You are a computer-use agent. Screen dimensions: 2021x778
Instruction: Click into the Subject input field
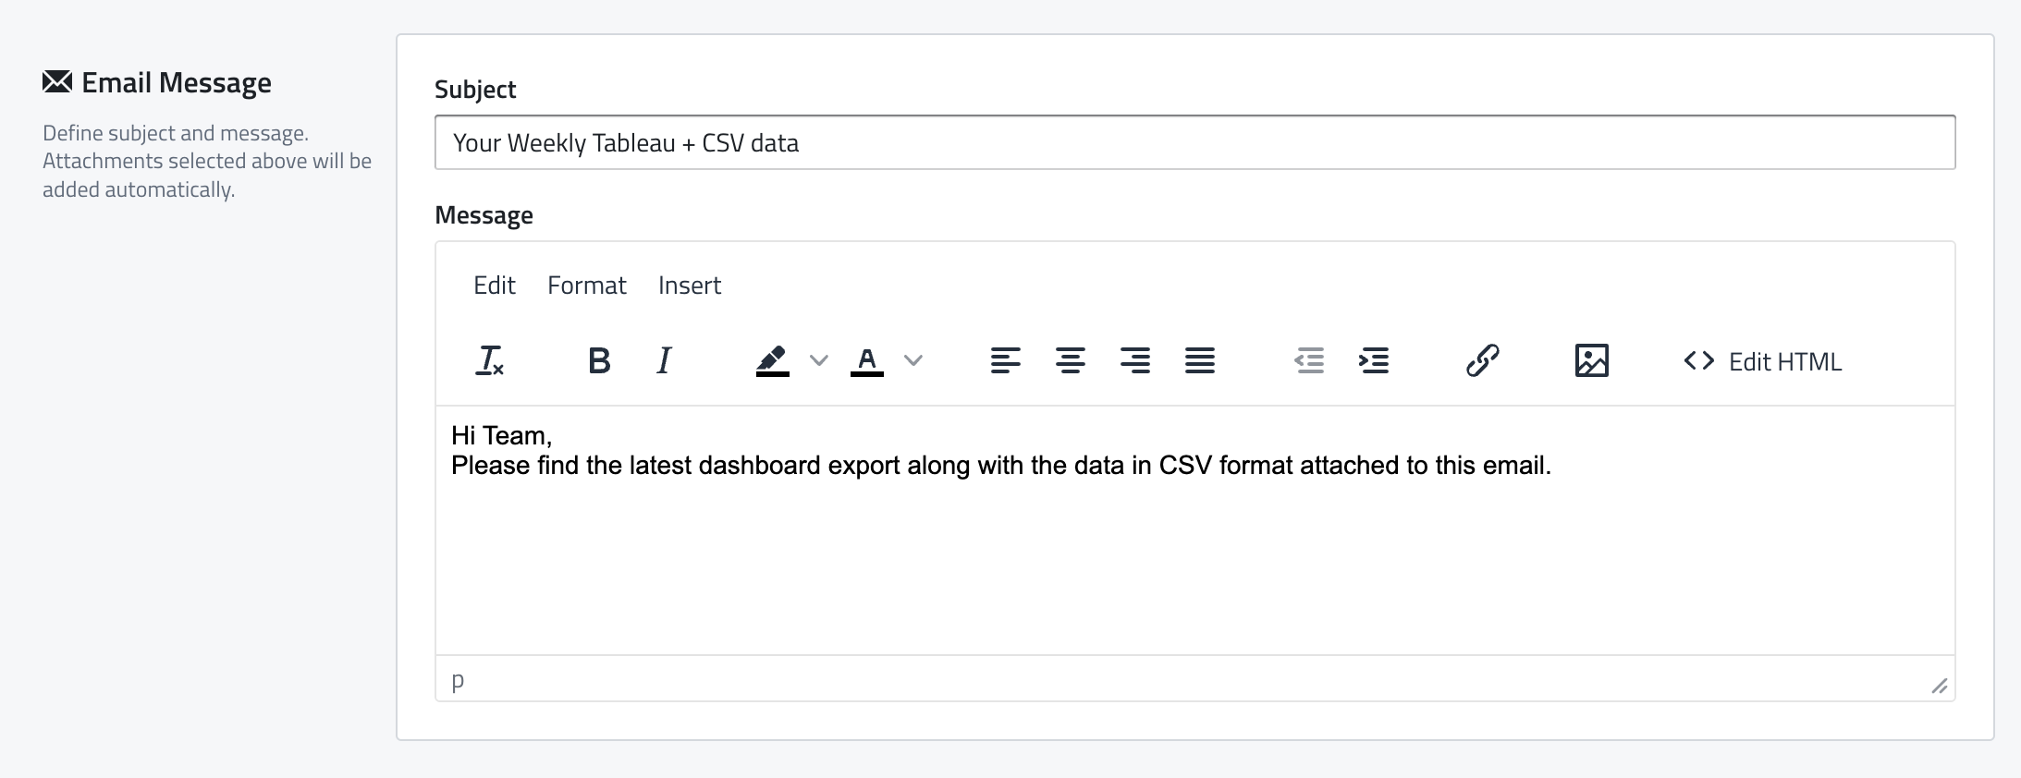pyautogui.click(x=1194, y=143)
